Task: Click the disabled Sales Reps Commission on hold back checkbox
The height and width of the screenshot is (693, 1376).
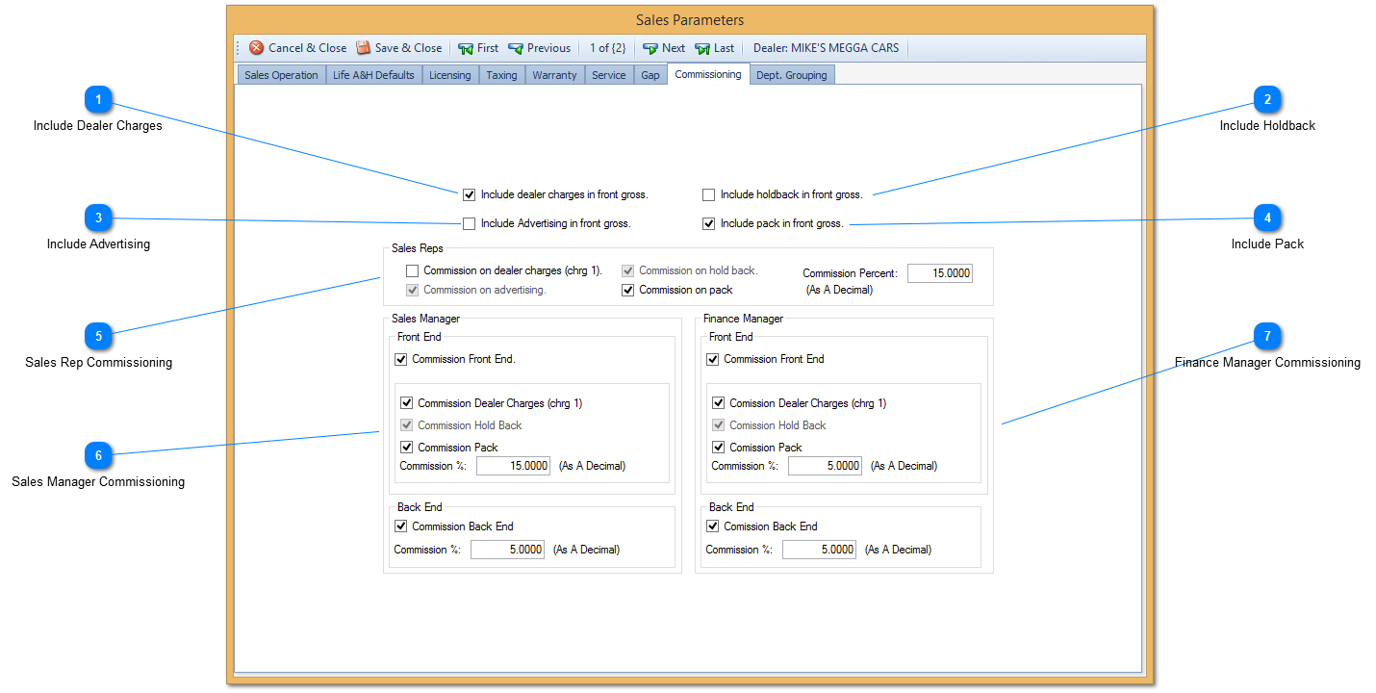Action: (x=628, y=271)
